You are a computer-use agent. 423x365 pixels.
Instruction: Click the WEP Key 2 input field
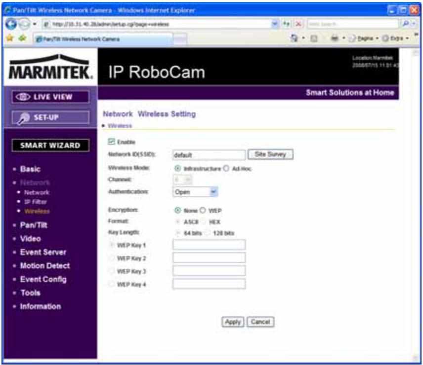(x=209, y=257)
